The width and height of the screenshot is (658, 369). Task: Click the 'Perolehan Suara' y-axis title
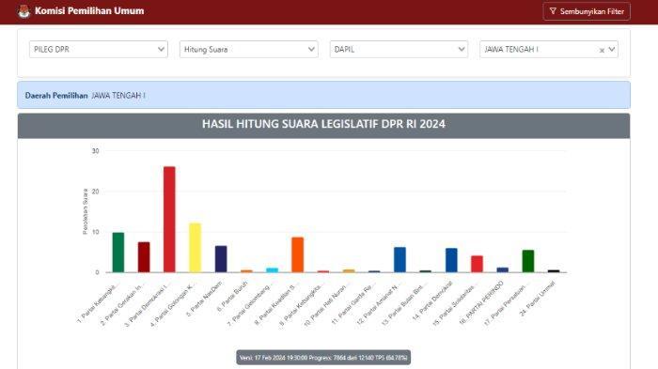(x=86, y=211)
